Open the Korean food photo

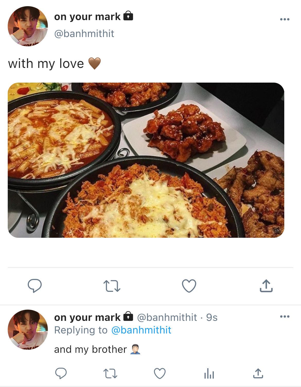(x=146, y=160)
